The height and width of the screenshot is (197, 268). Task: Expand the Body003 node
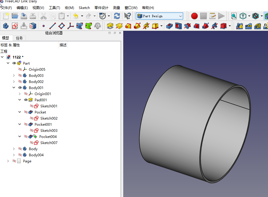coord(14,75)
